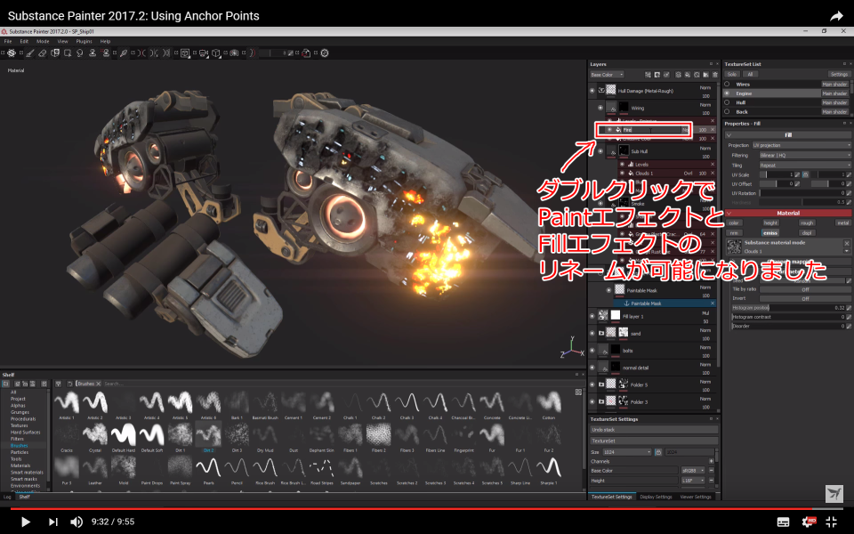Select the Wires texture set radio
The width and height of the screenshot is (854, 534).
tap(727, 84)
